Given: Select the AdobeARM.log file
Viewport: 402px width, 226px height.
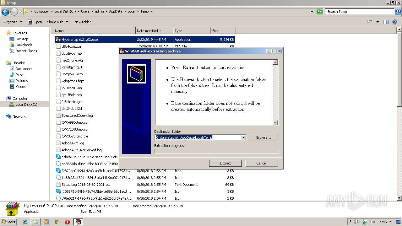Looking at the screenshot, I should point(73,143).
